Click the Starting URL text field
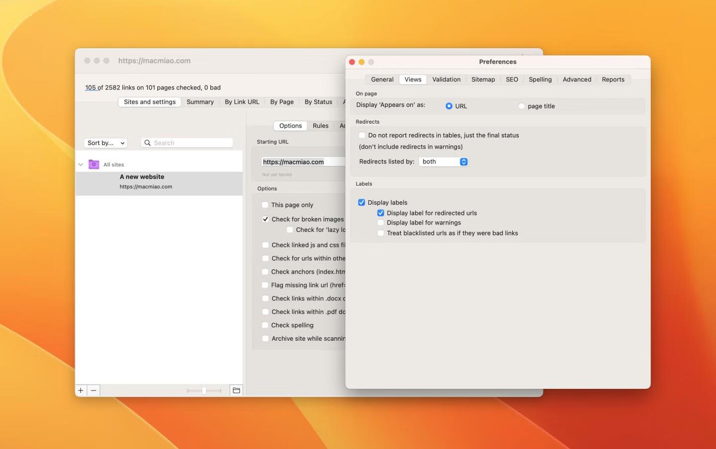The width and height of the screenshot is (716, 449). [302, 162]
